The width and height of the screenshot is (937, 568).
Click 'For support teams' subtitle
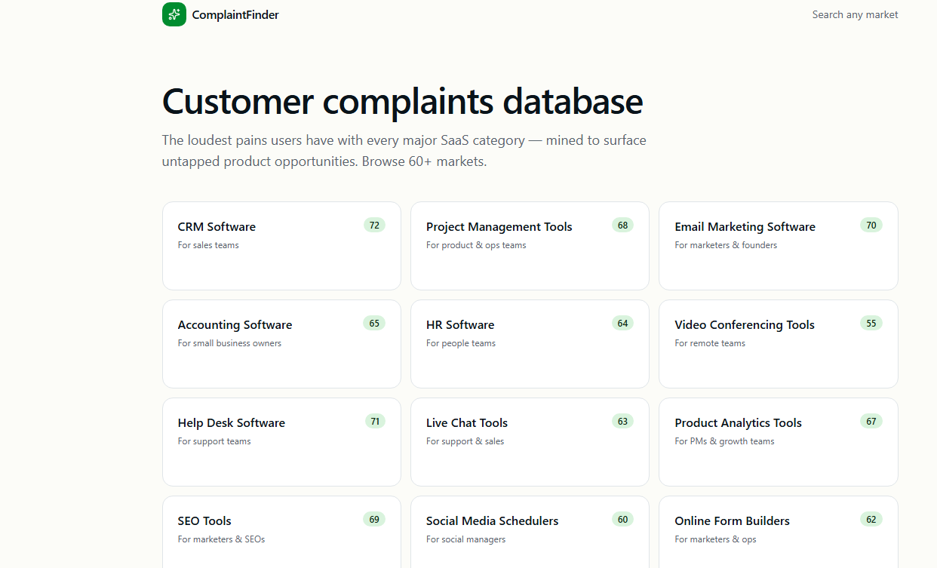pos(214,441)
